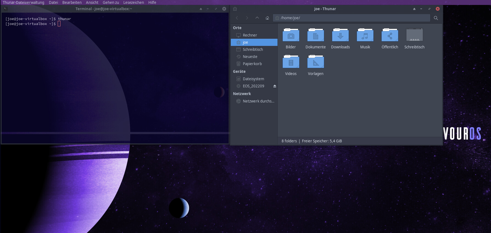Open the Lesezeichen menu
491x233 pixels.
[134, 2]
